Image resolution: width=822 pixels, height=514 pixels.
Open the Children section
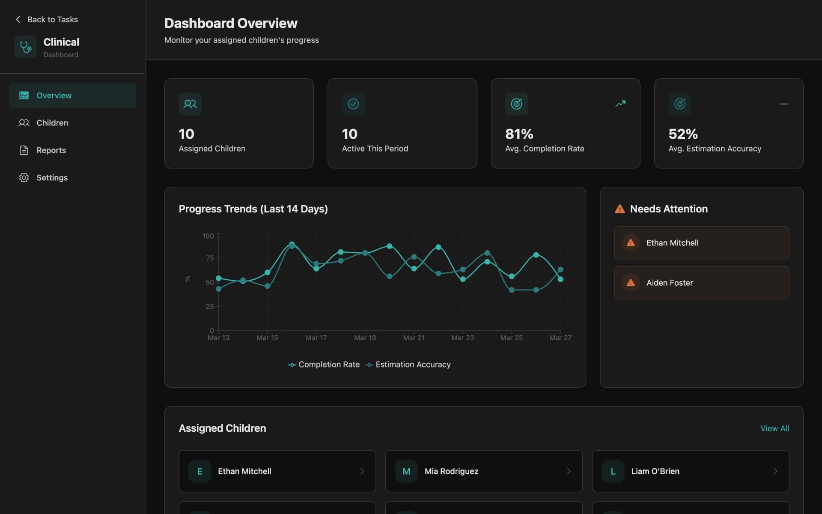73,123
